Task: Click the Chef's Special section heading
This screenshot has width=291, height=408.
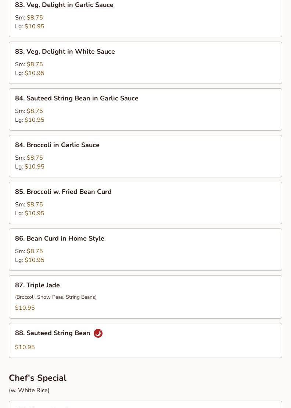Action: 38,378
